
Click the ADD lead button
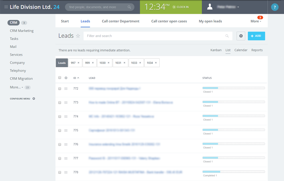point(256,36)
